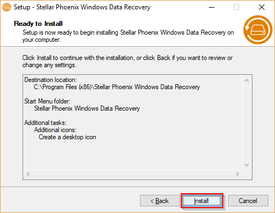
Task: Click the Stellar icon in the title bar
Action: click(x=7, y=7)
